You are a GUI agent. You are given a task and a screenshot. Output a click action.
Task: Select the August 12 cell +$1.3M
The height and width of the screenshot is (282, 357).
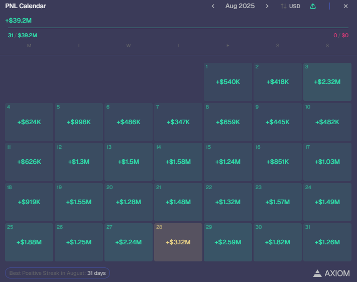pyautogui.click(x=79, y=162)
